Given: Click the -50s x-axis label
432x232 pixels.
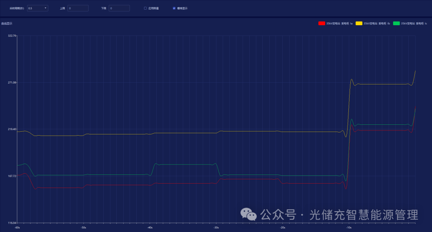Looking at the screenshot, I should click(84, 228).
